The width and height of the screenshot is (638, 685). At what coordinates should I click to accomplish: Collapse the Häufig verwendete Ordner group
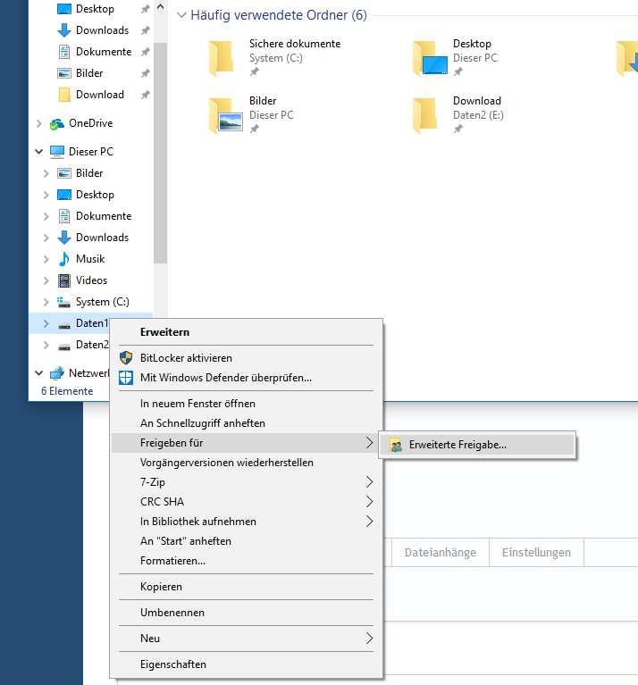[x=181, y=15]
